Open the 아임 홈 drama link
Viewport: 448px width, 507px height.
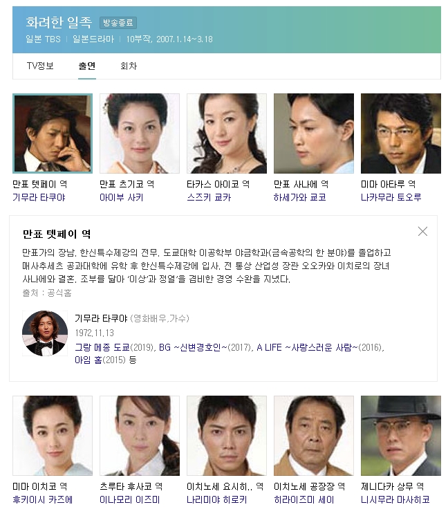click(x=88, y=360)
